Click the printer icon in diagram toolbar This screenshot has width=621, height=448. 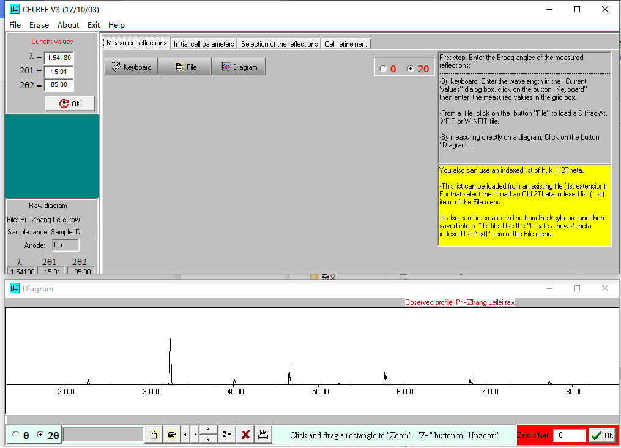pos(263,435)
